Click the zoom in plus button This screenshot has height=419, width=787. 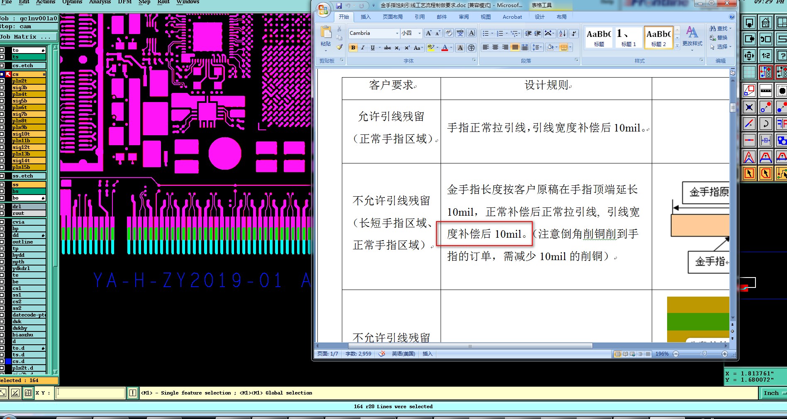(725, 354)
